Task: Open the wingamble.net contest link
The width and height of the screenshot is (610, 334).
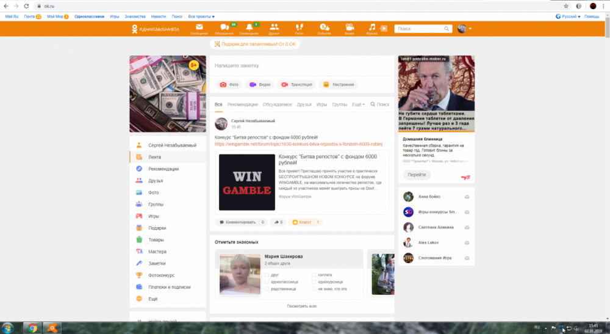Action: point(298,144)
